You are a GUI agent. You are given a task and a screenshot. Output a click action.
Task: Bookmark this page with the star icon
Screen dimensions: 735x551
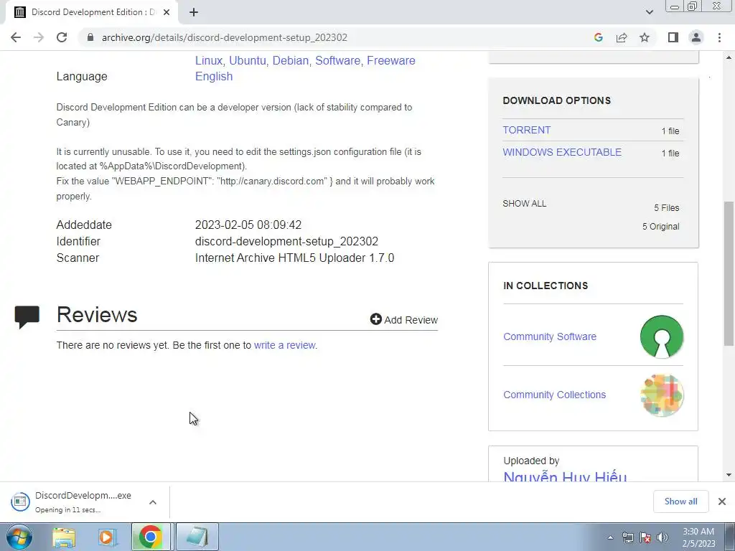tap(645, 37)
